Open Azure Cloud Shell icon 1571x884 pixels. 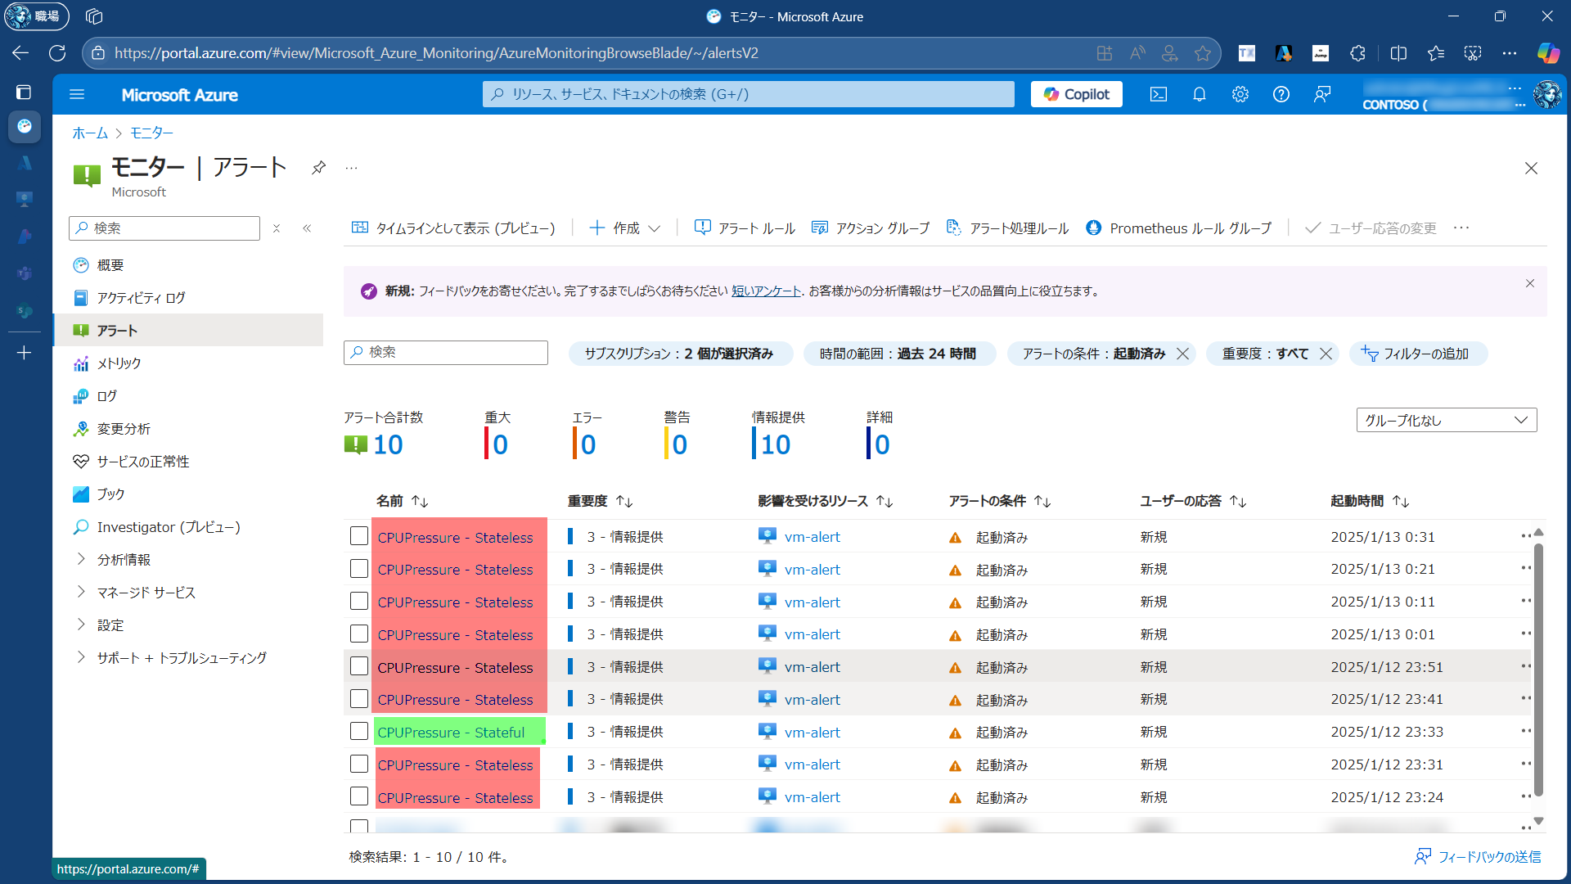pyautogui.click(x=1159, y=94)
